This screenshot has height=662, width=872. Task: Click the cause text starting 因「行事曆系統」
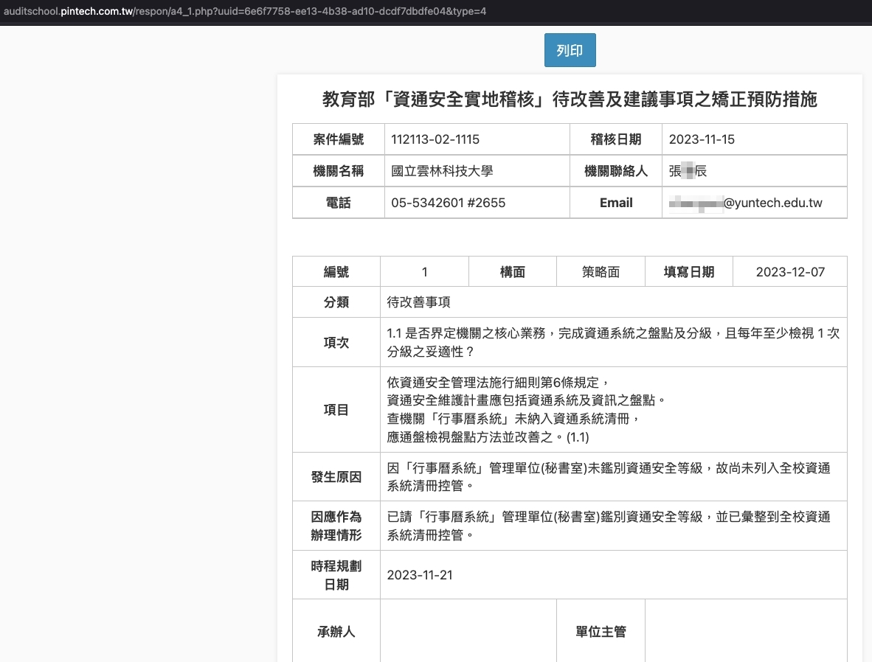click(609, 477)
